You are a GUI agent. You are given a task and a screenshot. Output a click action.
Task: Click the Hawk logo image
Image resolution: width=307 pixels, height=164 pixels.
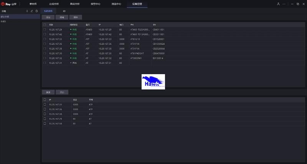pyautogui.click(x=153, y=82)
